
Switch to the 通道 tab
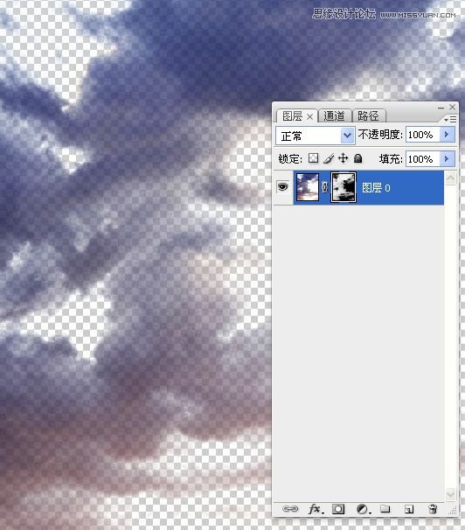click(x=334, y=116)
